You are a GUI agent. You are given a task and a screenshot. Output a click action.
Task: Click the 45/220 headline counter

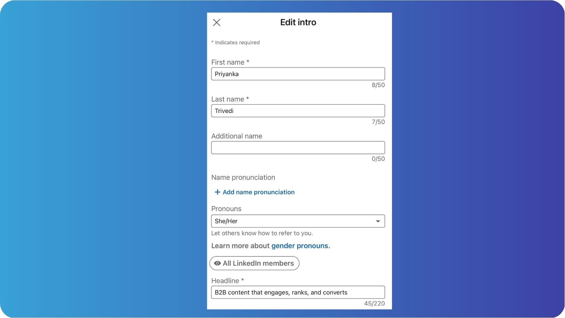point(374,303)
